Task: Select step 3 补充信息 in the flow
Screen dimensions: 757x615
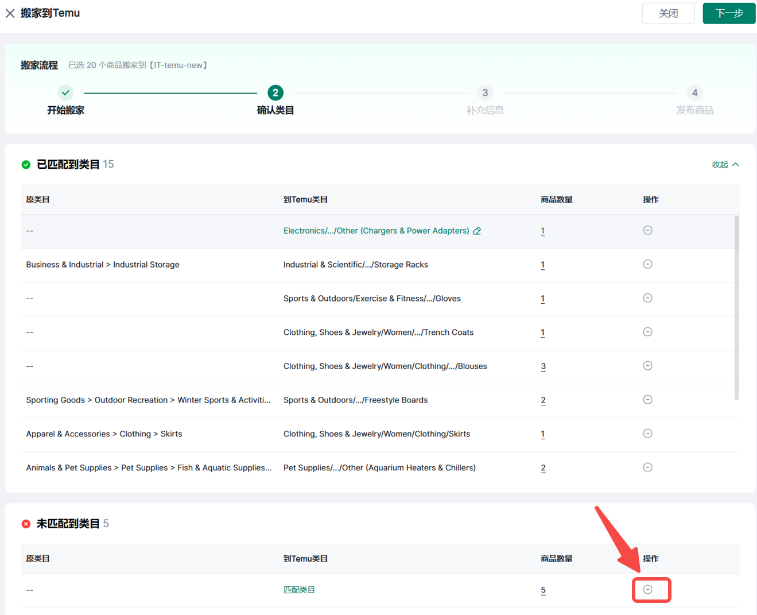Action: point(485,92)
